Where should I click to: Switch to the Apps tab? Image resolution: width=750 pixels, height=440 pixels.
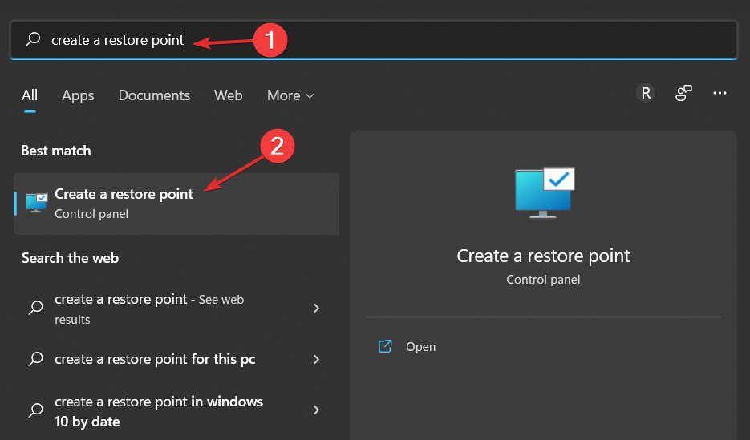coord(78,95)
